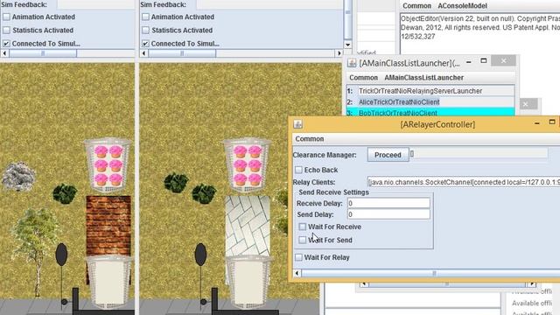Image resolution: width=560 pixels, height=315 pixels.
Task: Click the horizontal scrollbar thumb in right simulation panel
Action: [182, 53]
